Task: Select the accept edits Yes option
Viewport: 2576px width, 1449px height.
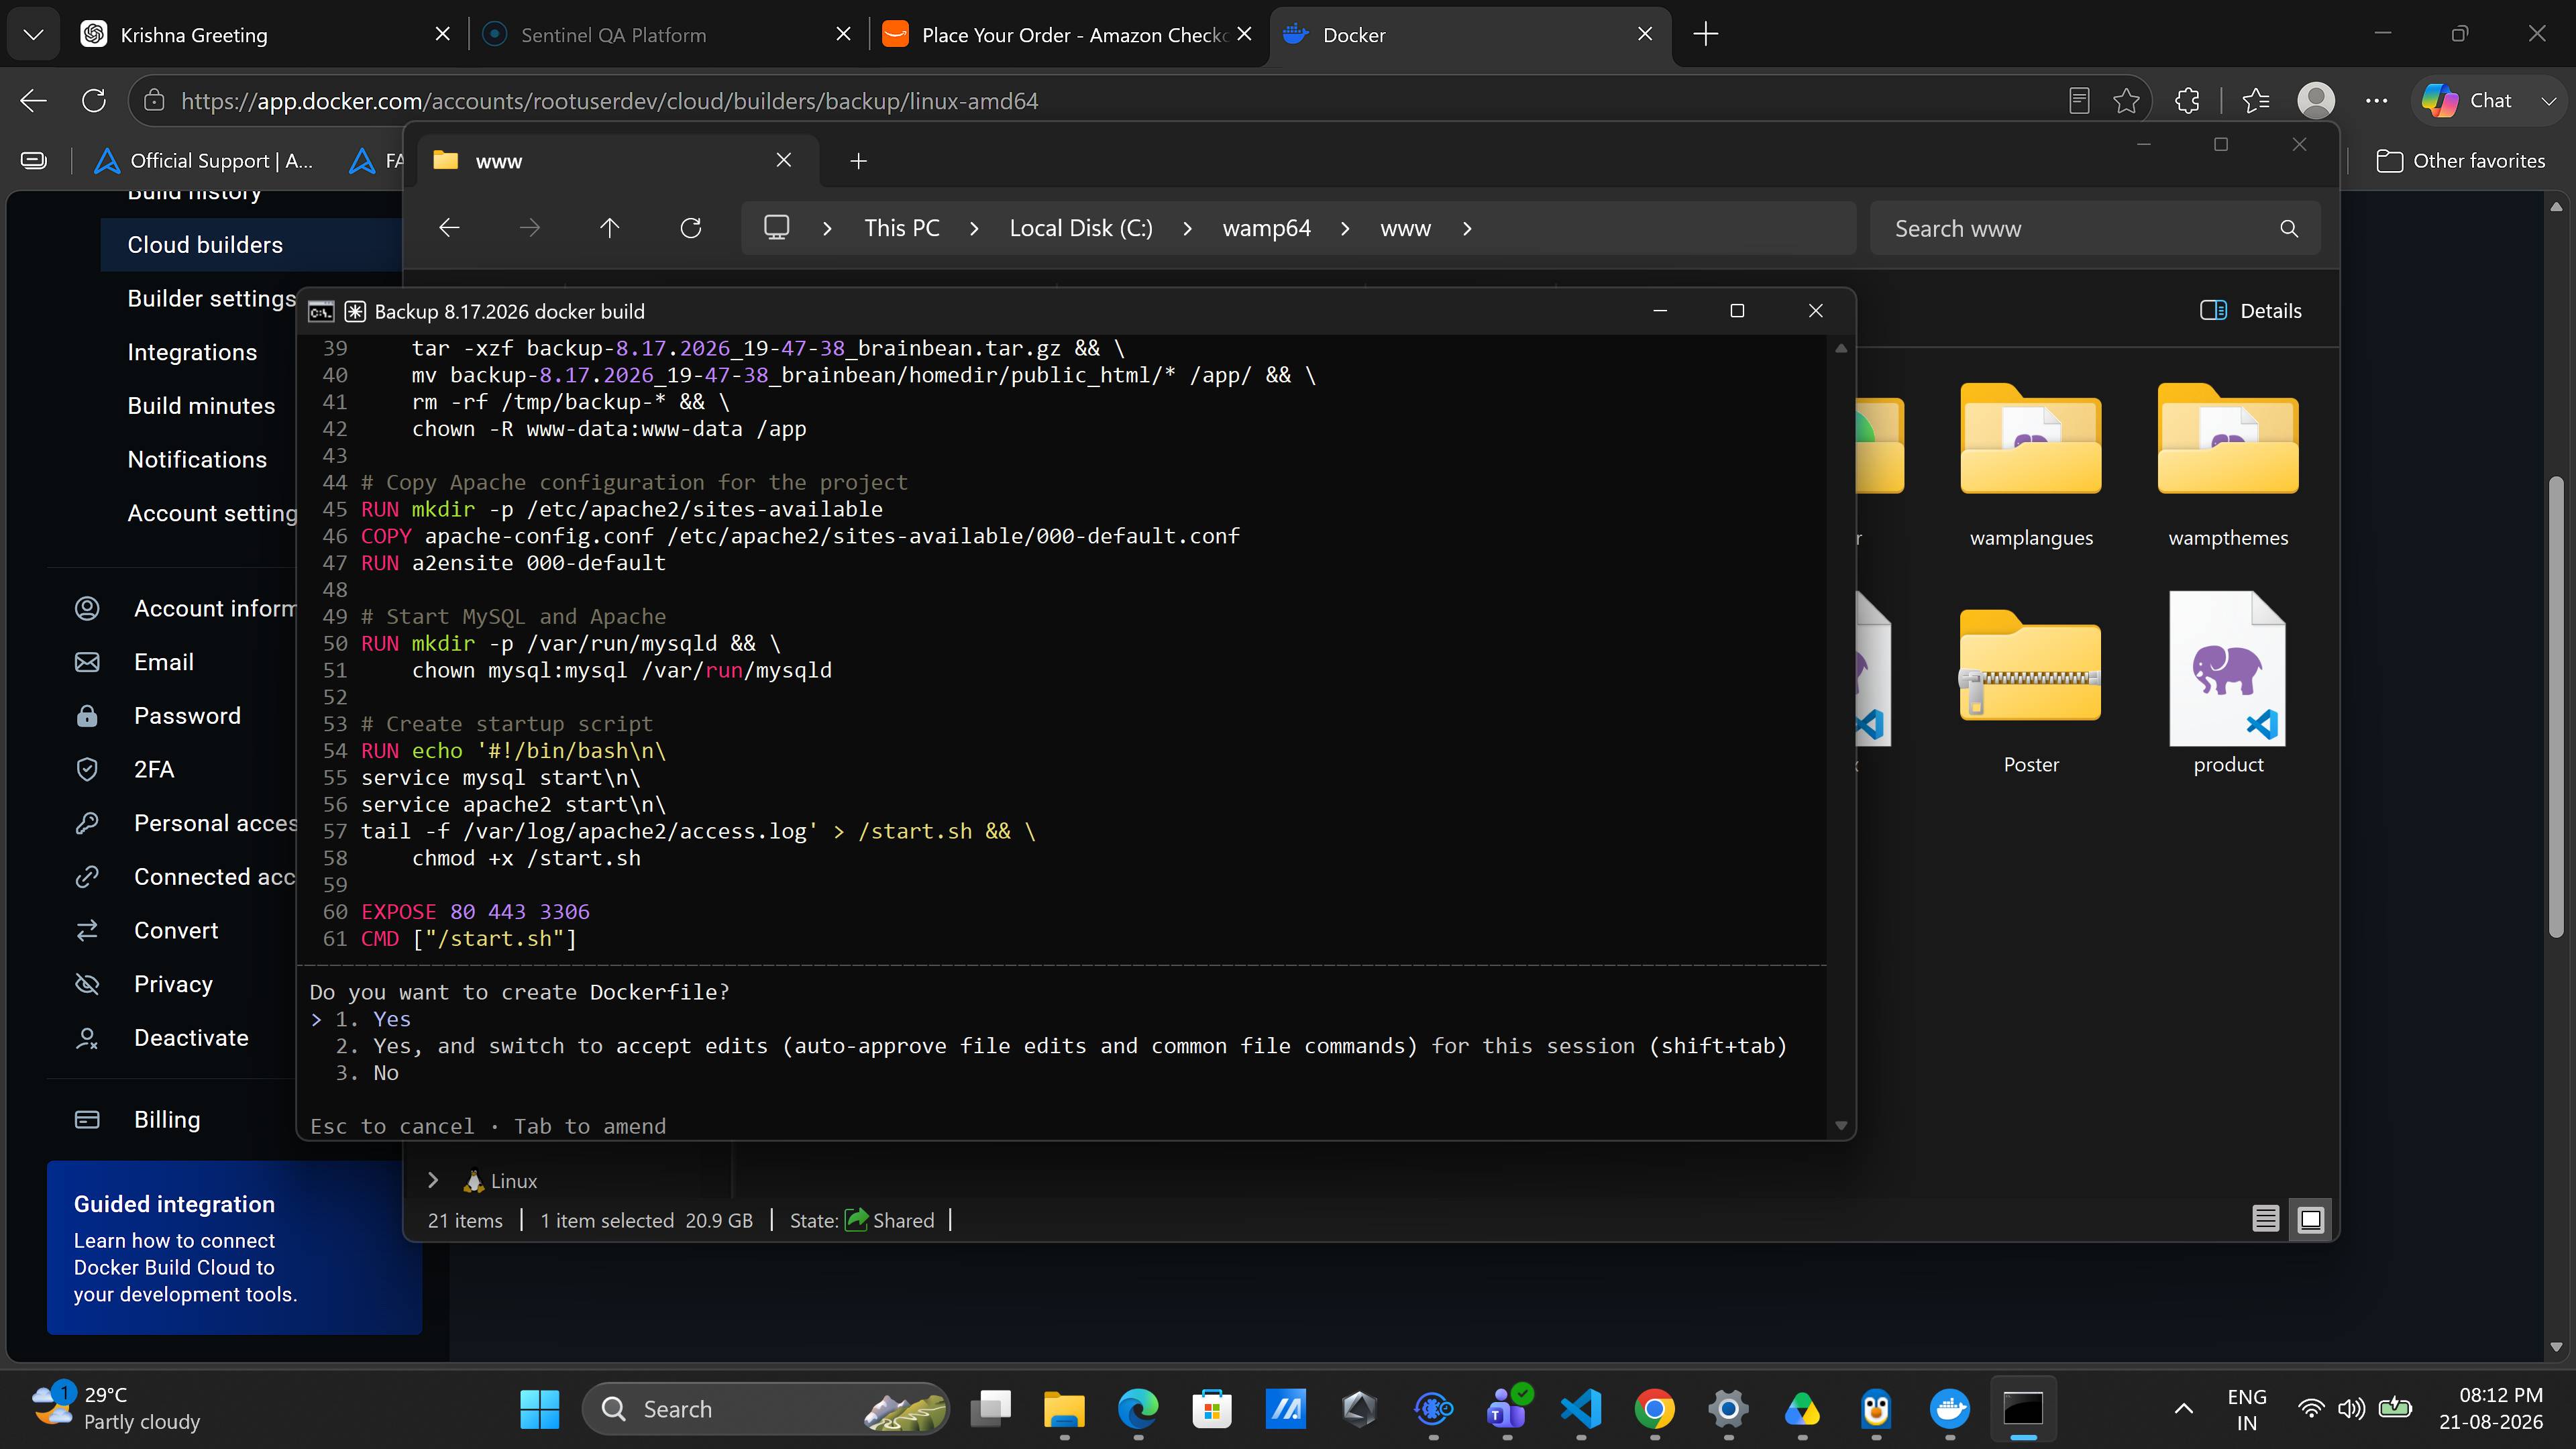Action: click(x=1061, y=1046)
